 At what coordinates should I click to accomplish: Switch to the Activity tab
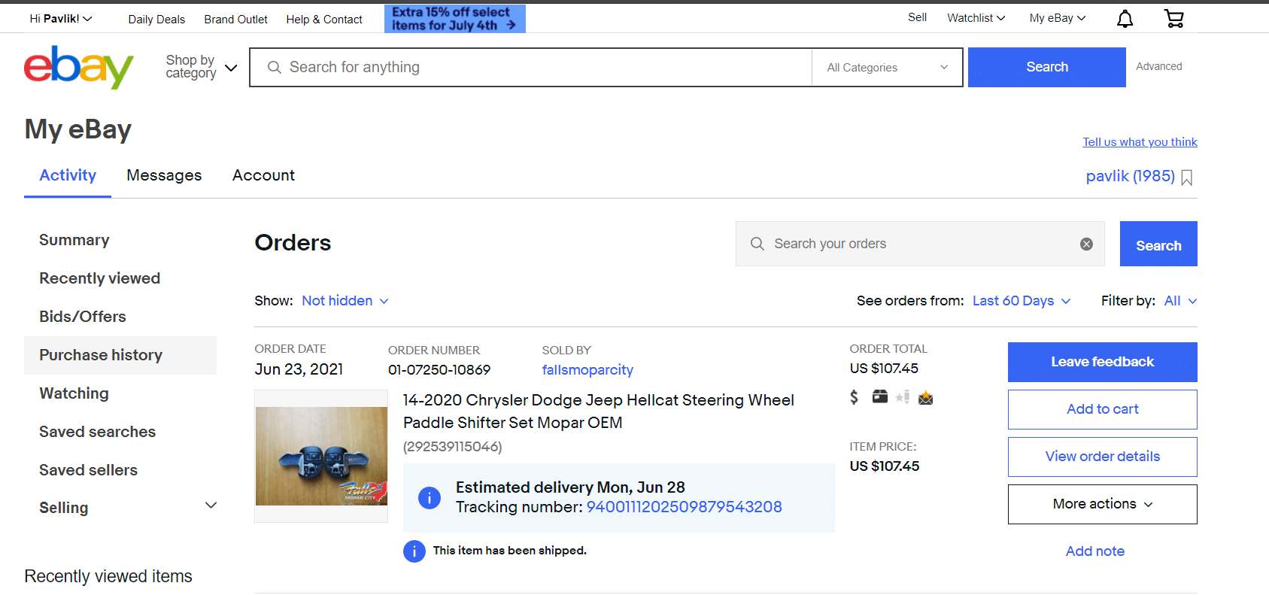[x=68, y=175]
